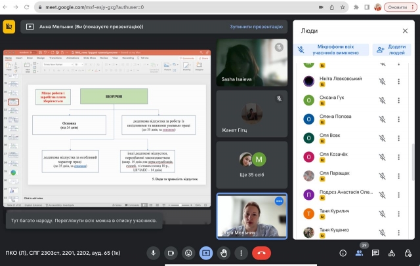420x266 pixels.
Task: Click Мікрофони всіх учасників вимкнено button
Action: pos(331,50)
